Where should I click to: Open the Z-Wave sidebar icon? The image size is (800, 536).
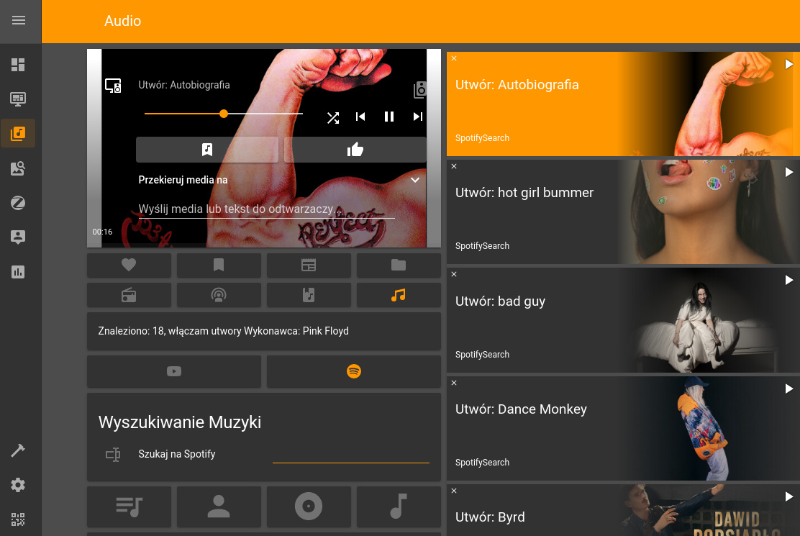pyautogui.click(x=18, y=203)
